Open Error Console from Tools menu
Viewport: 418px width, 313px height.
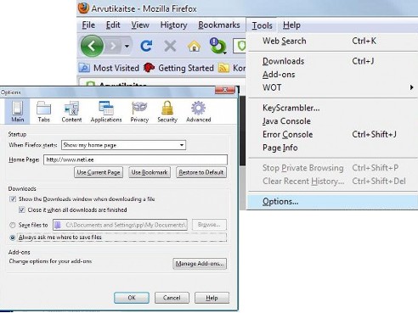click(333, 134)
